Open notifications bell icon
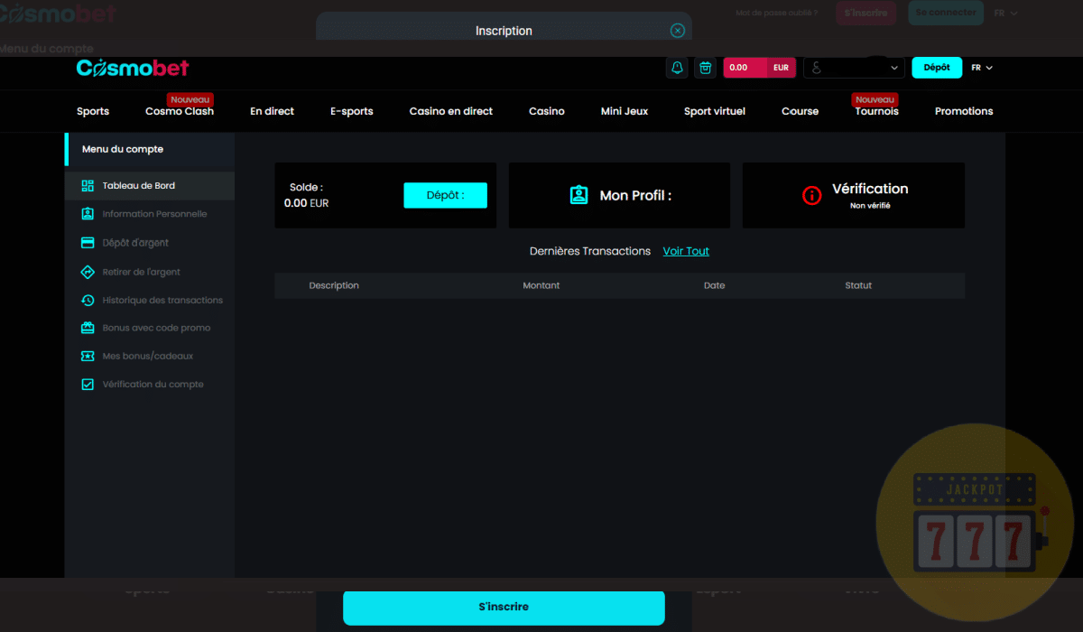Viewport: 1083px width, 632px height. (x=677, y=68)
